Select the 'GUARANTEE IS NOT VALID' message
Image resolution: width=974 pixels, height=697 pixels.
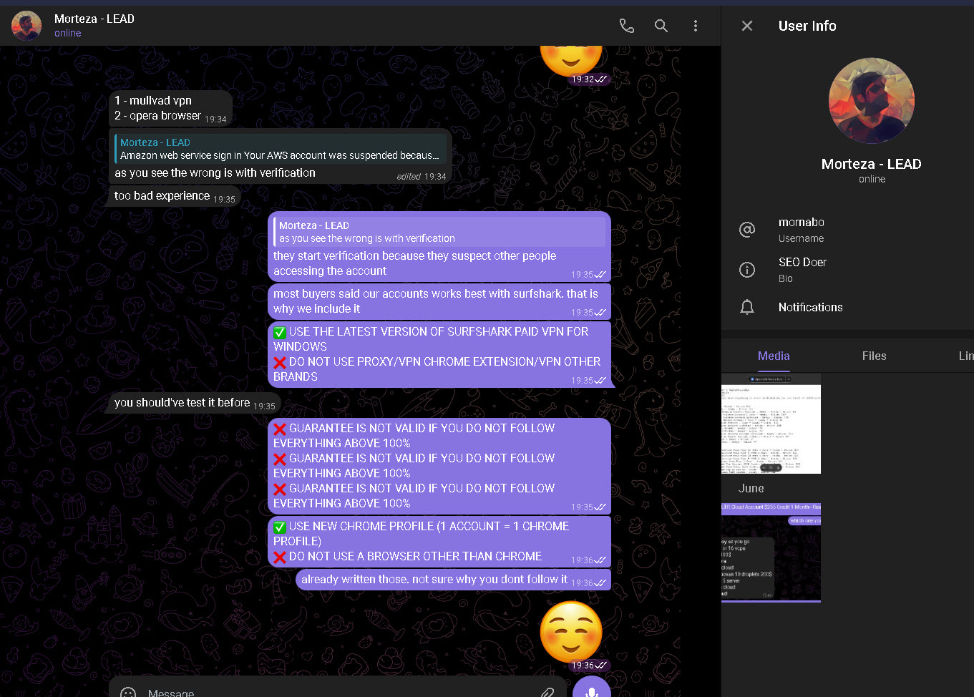[439, 466]
